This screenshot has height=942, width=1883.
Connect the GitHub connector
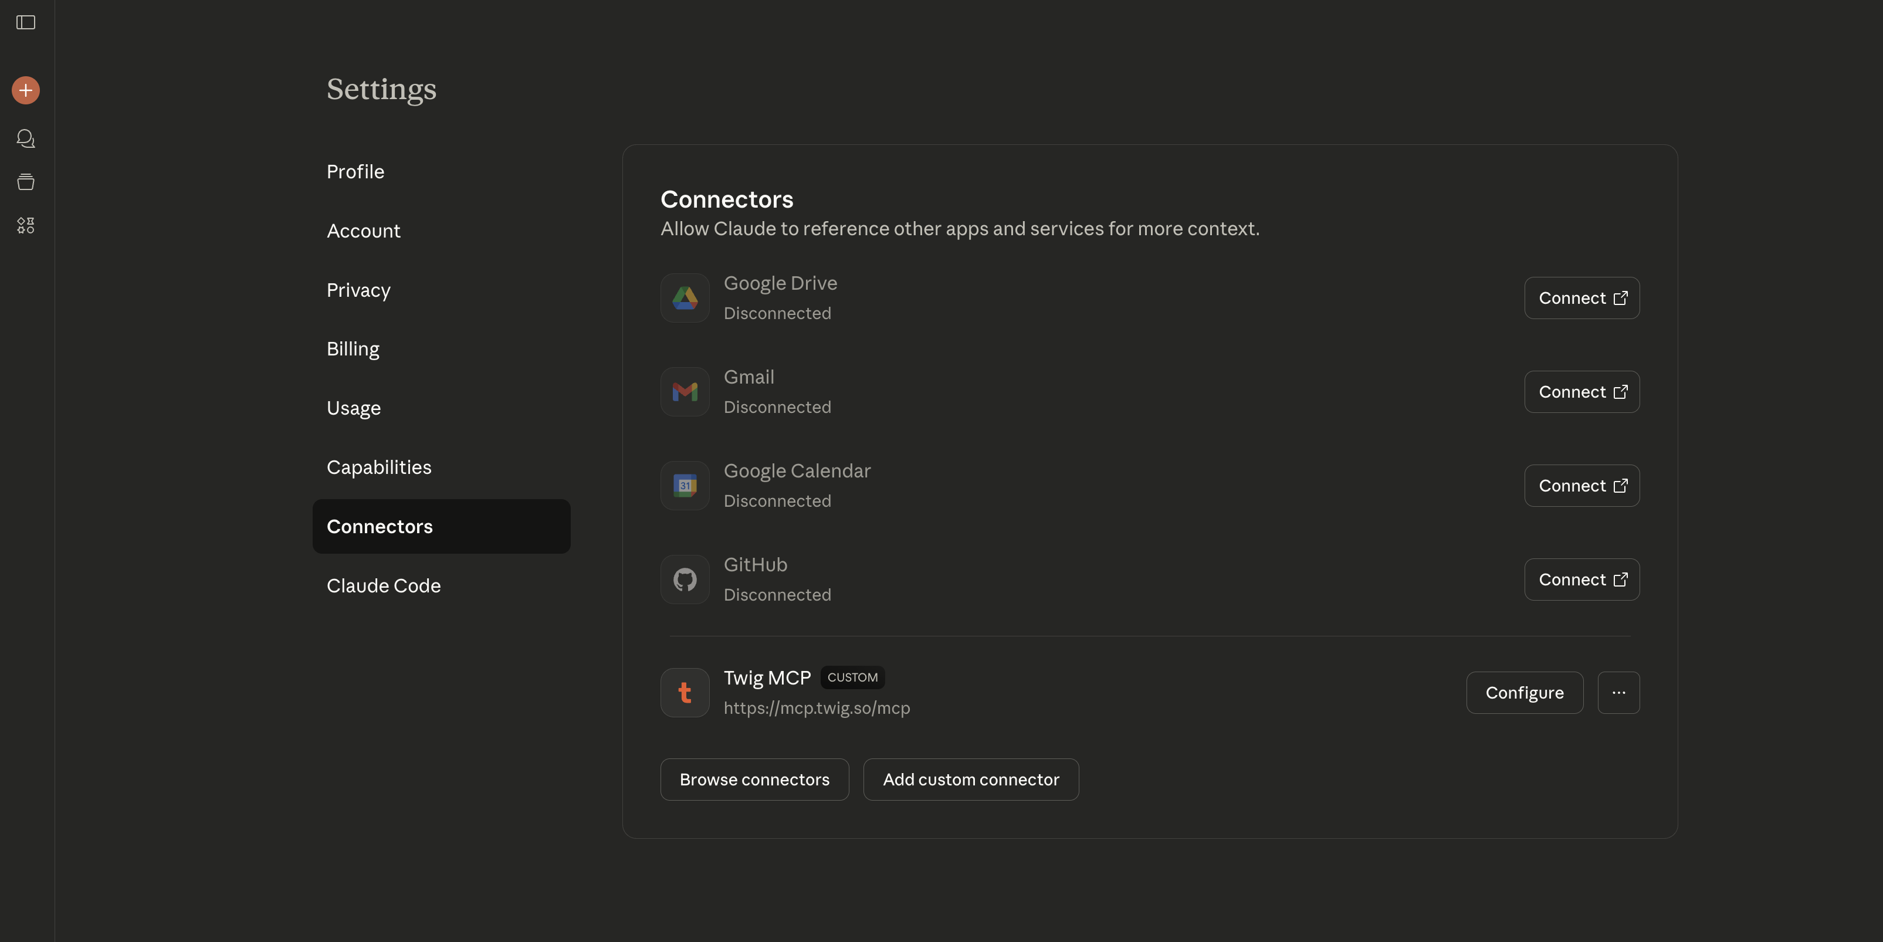tap(1581, 580)
